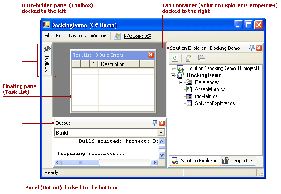The width and height of the screenshot is (281, 194).
Task: Select Solution 'DockingDemo' (1 project) node
Action: pyautogui.click(x=223, y=68)
